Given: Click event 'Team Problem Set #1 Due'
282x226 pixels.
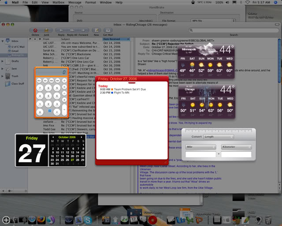Looking at the screenshot, I should pyautogui.click(x=130, y=90).
